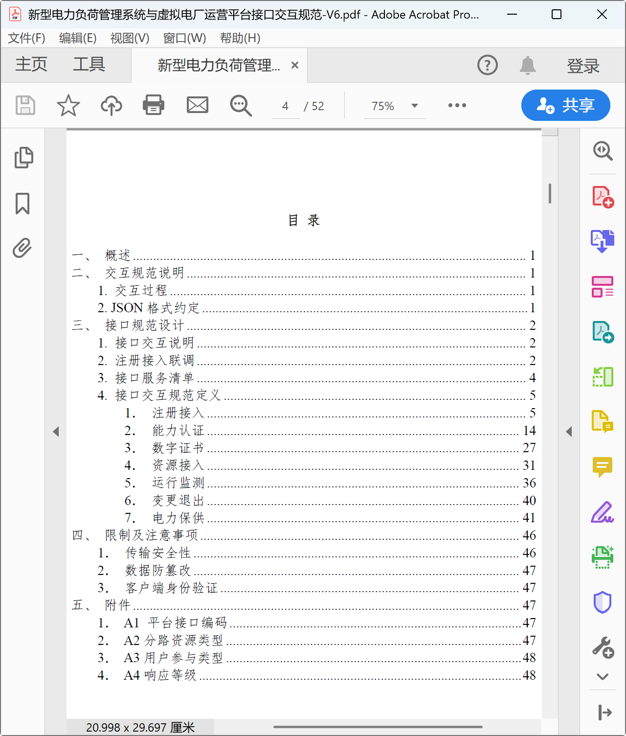Show the bookmarks panel
The image size is (626, 736).
pyautogui.click(x=22, y=203)
